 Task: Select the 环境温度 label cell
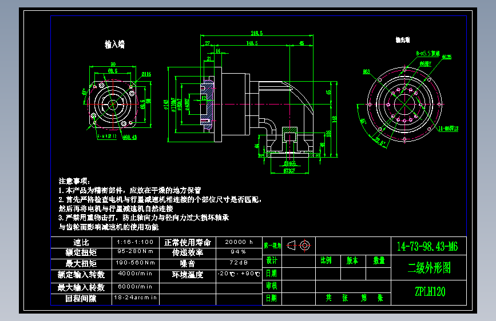188,275
